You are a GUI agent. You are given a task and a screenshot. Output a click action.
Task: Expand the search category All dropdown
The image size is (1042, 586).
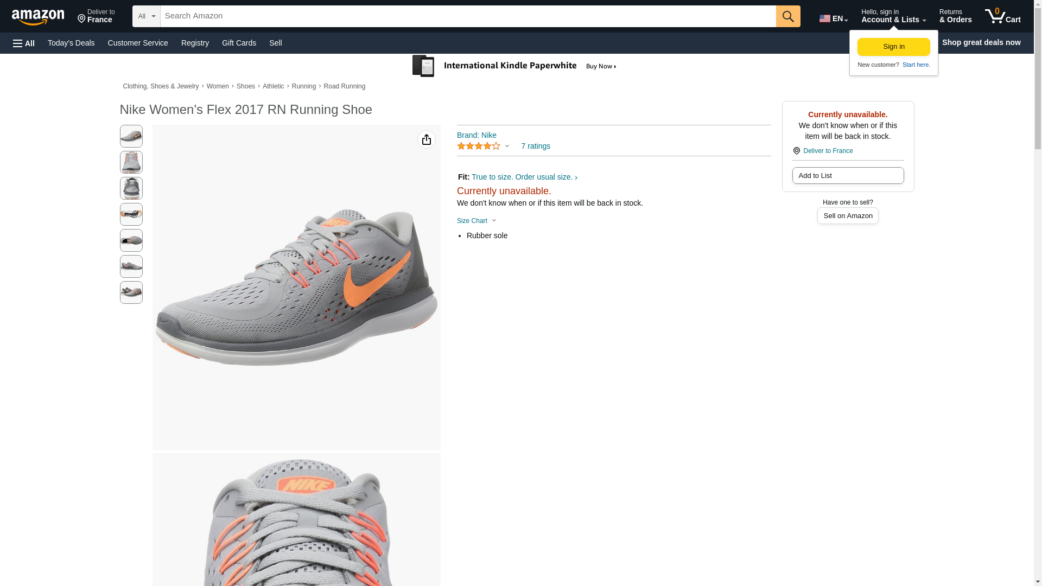[x=146, y=16]
